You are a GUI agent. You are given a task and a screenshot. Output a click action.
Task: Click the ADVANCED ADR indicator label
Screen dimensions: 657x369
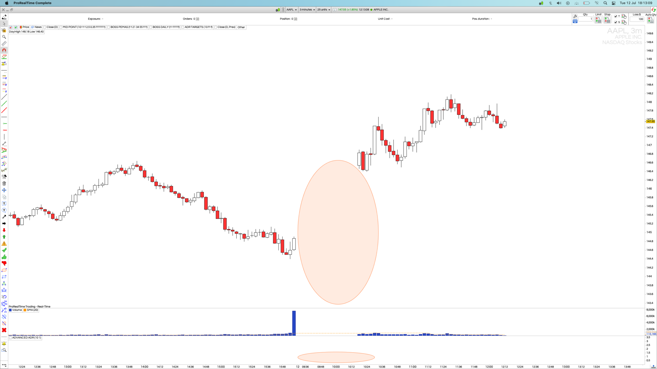coord(26,338)
